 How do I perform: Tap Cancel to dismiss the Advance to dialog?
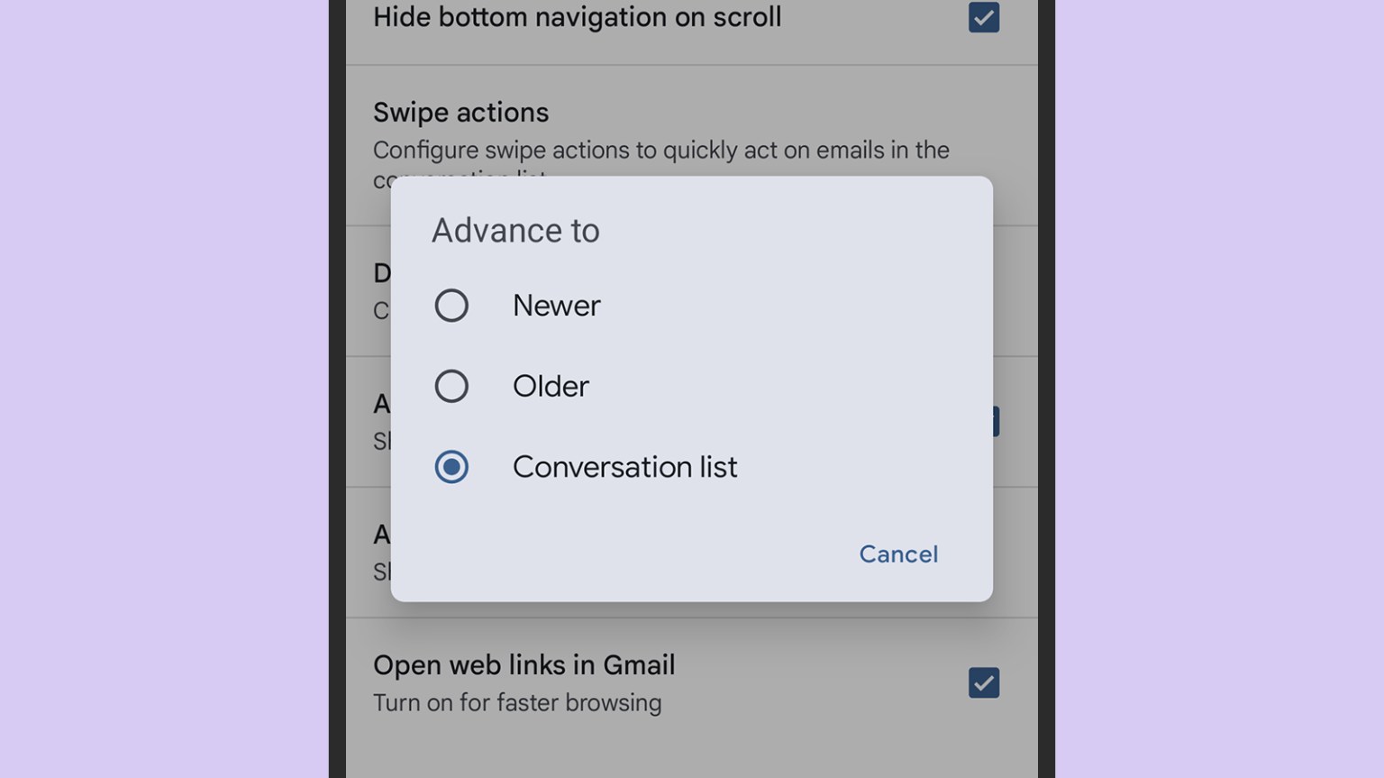897,554
